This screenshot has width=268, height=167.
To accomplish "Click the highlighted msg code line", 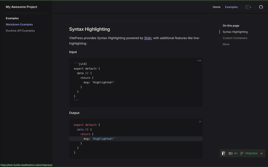I will (x=136, y=139).
